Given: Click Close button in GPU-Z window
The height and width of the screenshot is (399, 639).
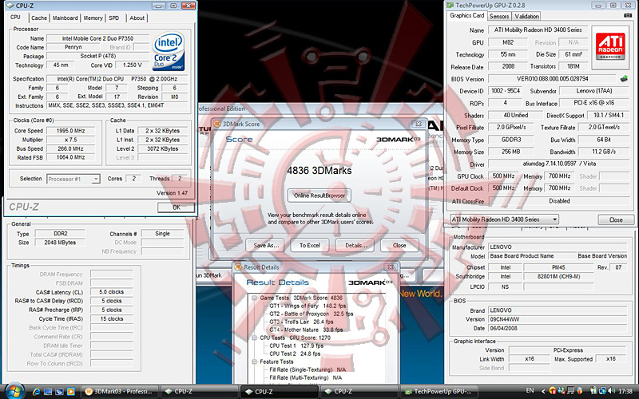Looking at the screenshot, I should 616,219.
